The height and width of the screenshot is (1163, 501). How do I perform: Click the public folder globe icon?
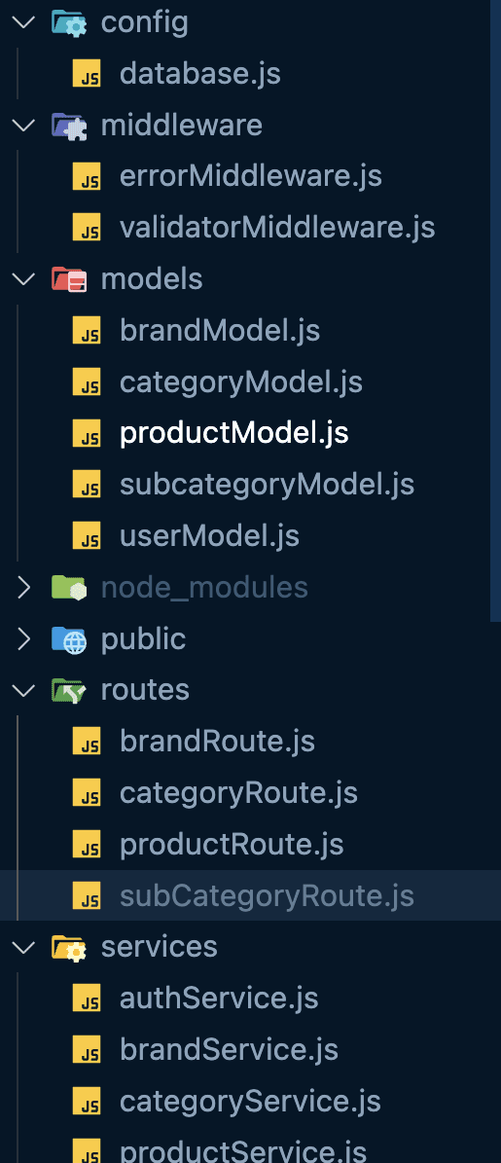(x=69, y=638)
